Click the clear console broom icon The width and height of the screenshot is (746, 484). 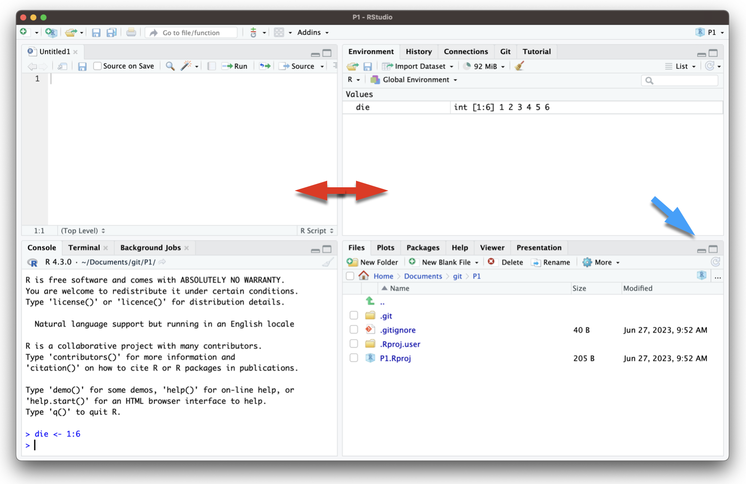click(x=328, y=262)
